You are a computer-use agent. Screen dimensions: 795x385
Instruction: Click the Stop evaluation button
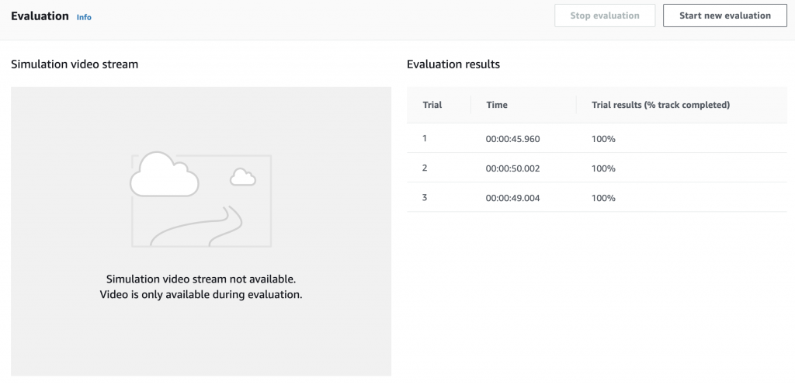(605, 16)
